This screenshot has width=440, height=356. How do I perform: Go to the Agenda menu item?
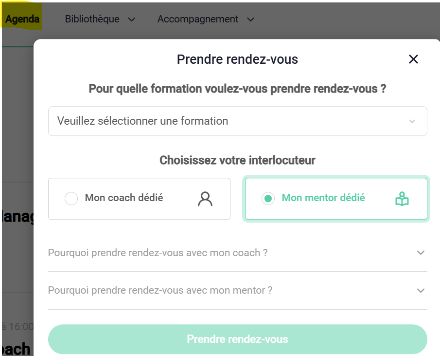pyautogui.click(x=22, y=19)
